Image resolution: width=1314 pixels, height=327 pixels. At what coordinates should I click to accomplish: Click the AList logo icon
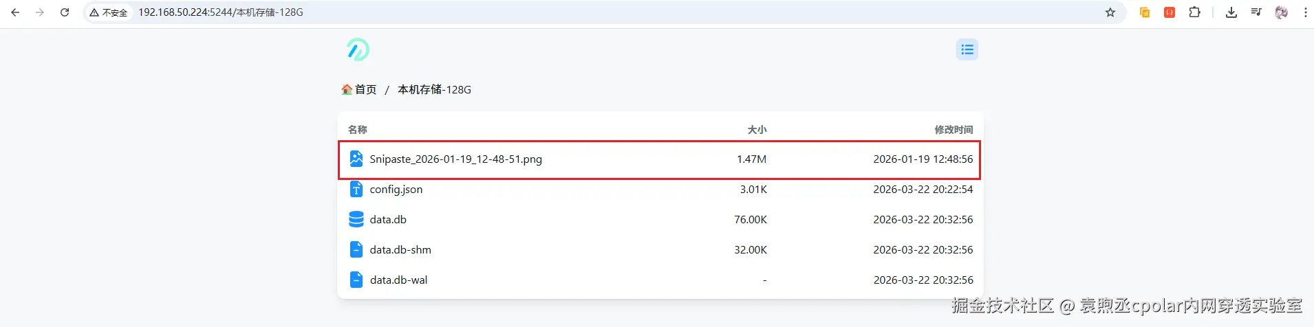click(358, 49)
